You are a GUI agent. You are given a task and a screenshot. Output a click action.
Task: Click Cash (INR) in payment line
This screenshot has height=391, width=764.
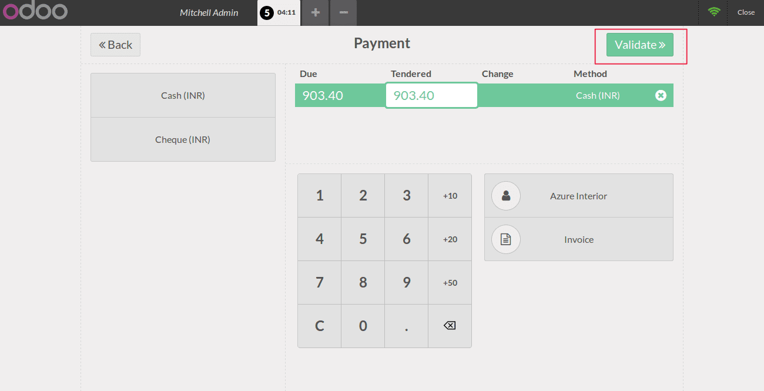(598, 95)
